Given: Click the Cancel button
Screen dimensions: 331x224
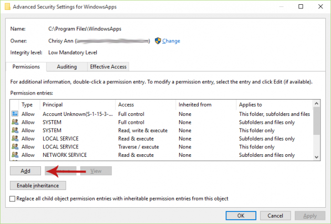Looking at the screenshot, I should coord(275,216).
